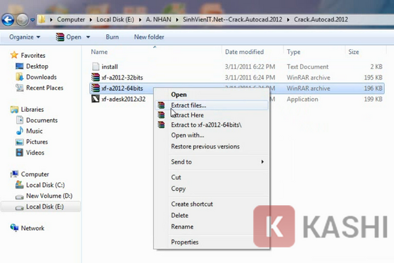Choose Rename from the context menu
The image size is (394, 263).
click(x=182, y=227)
